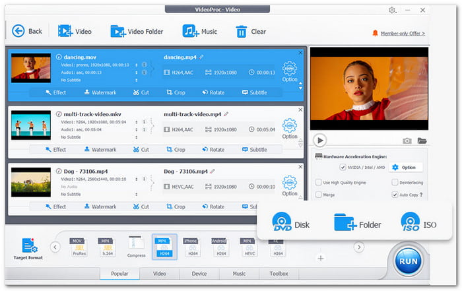Show info for multi-track-video.mkv
Viewport: 462px width, 291px height.
(x=59, y=114)
